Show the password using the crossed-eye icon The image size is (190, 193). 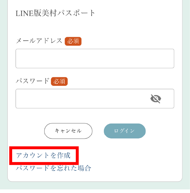pos(156,99)
